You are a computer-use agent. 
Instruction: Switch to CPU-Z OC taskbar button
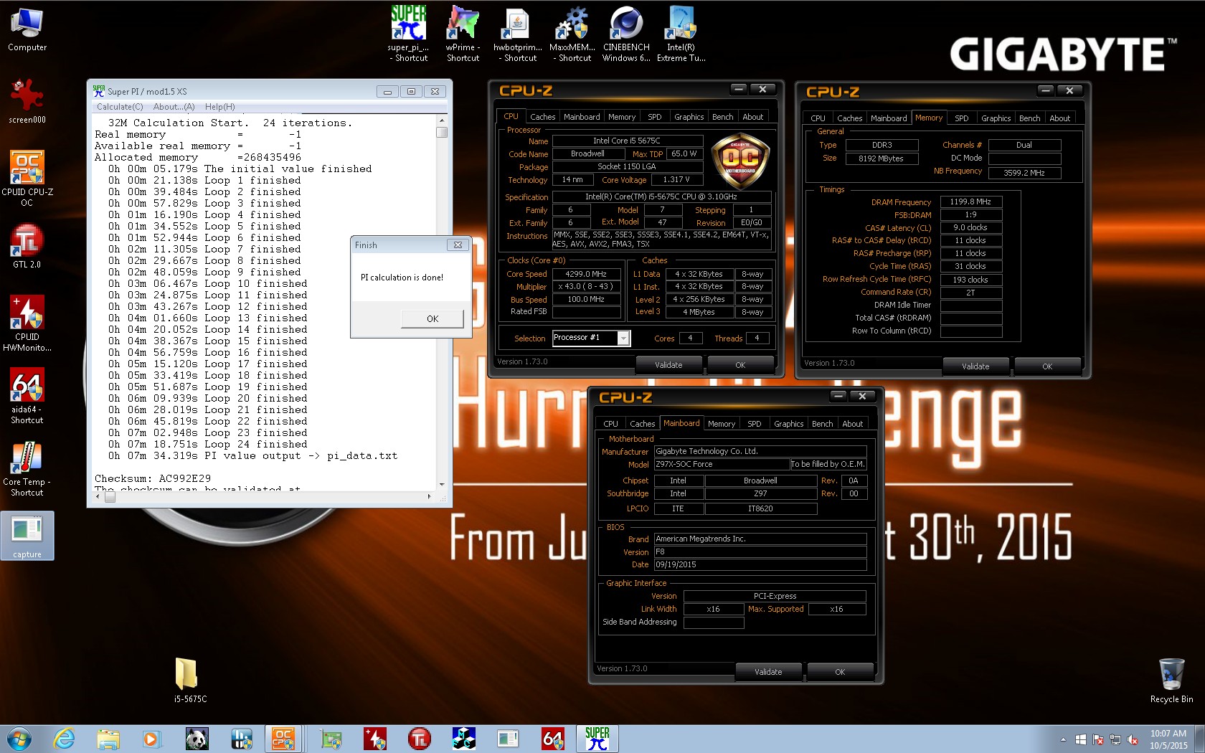(283, 739)
